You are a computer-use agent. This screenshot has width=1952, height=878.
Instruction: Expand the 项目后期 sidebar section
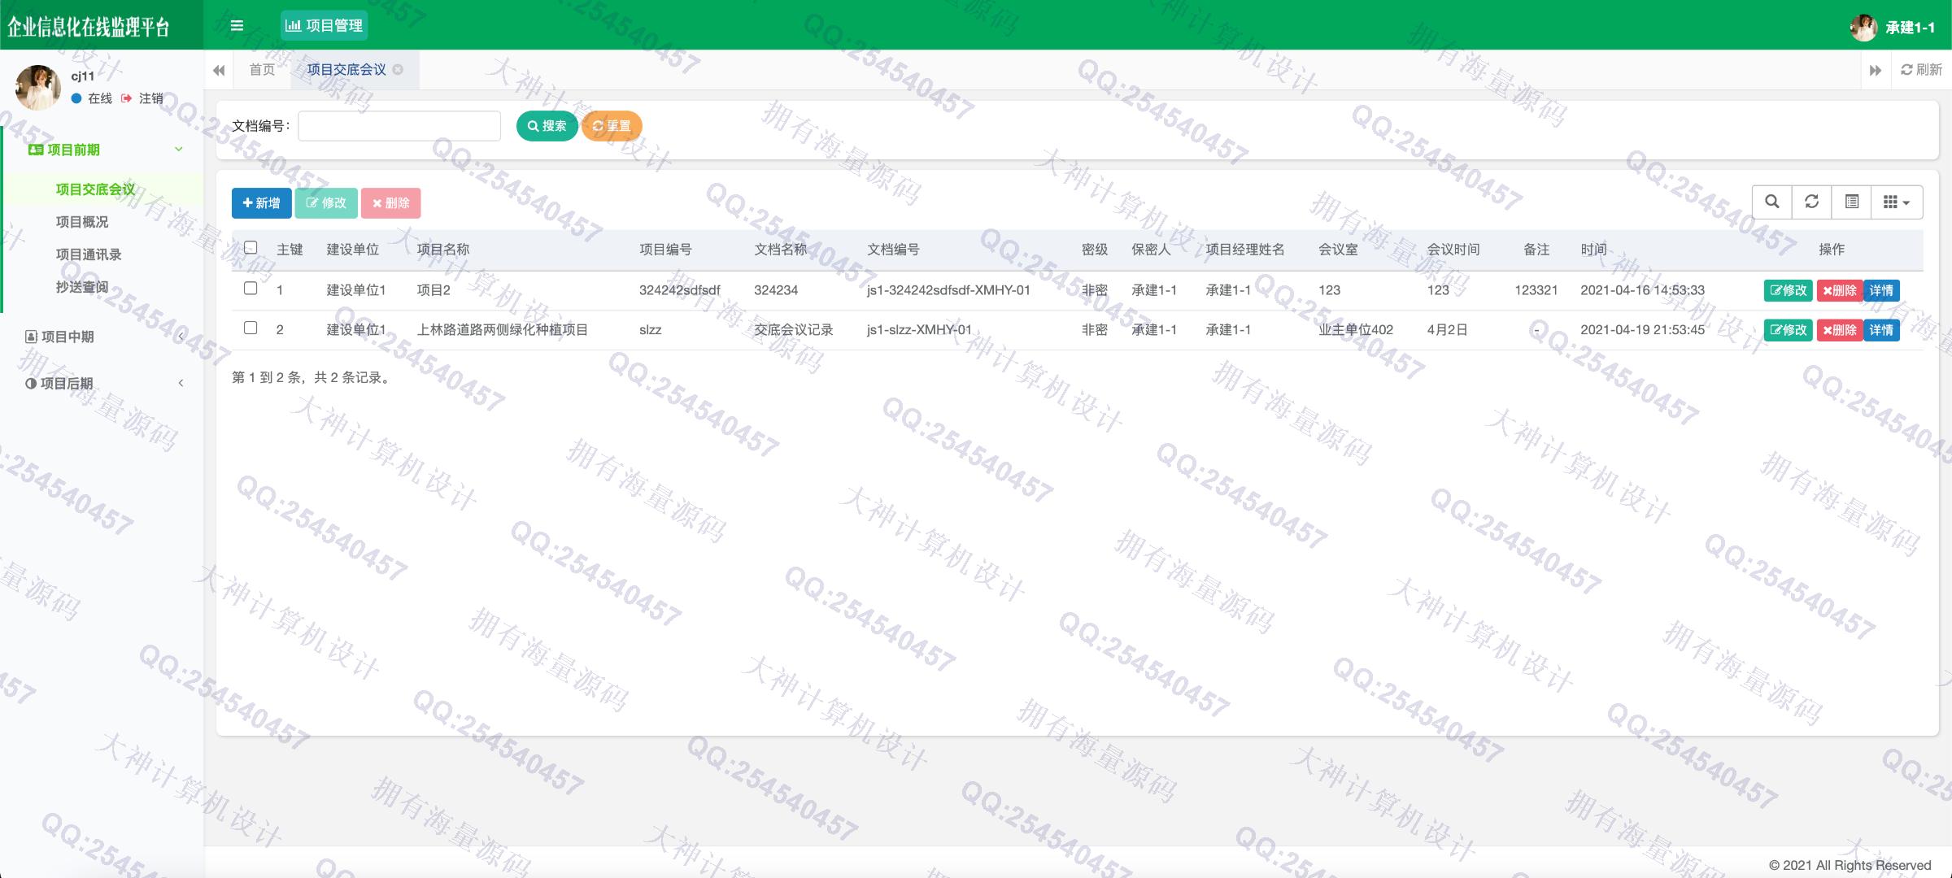click(103, 383)
